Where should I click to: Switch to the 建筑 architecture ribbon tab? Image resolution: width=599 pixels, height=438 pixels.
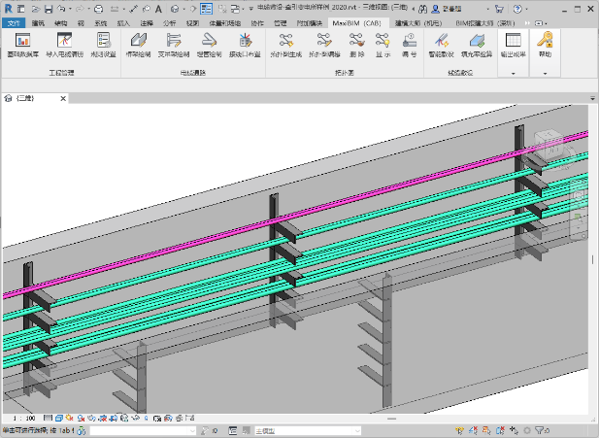[37, 20]
